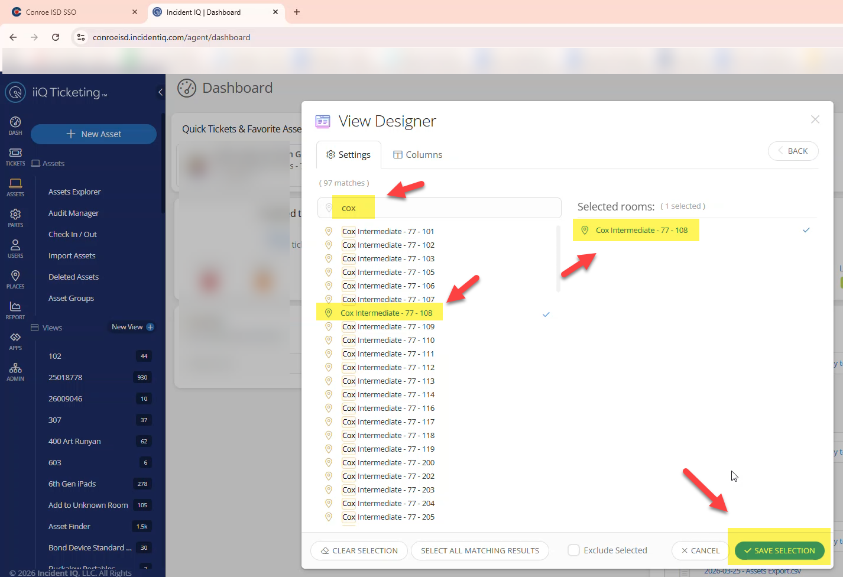
Task: Uncheck Cox Intermediate 108 in Selected rooms panel
Action: 806,230
